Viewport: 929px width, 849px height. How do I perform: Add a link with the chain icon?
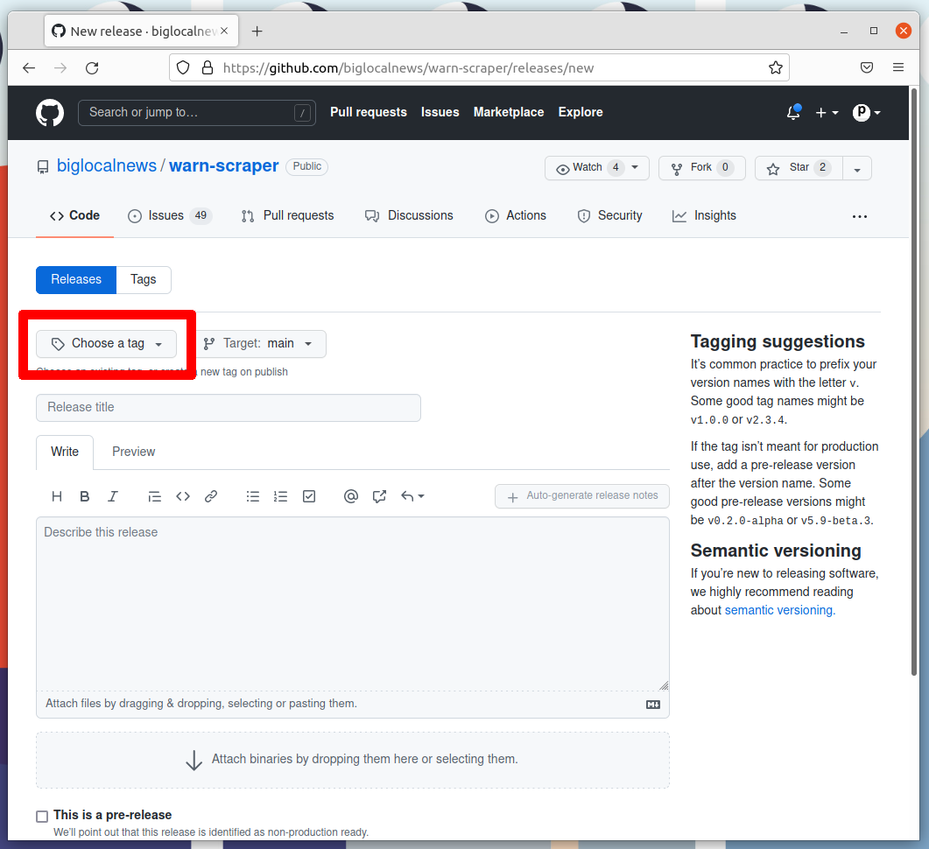[x=211, y=496]
